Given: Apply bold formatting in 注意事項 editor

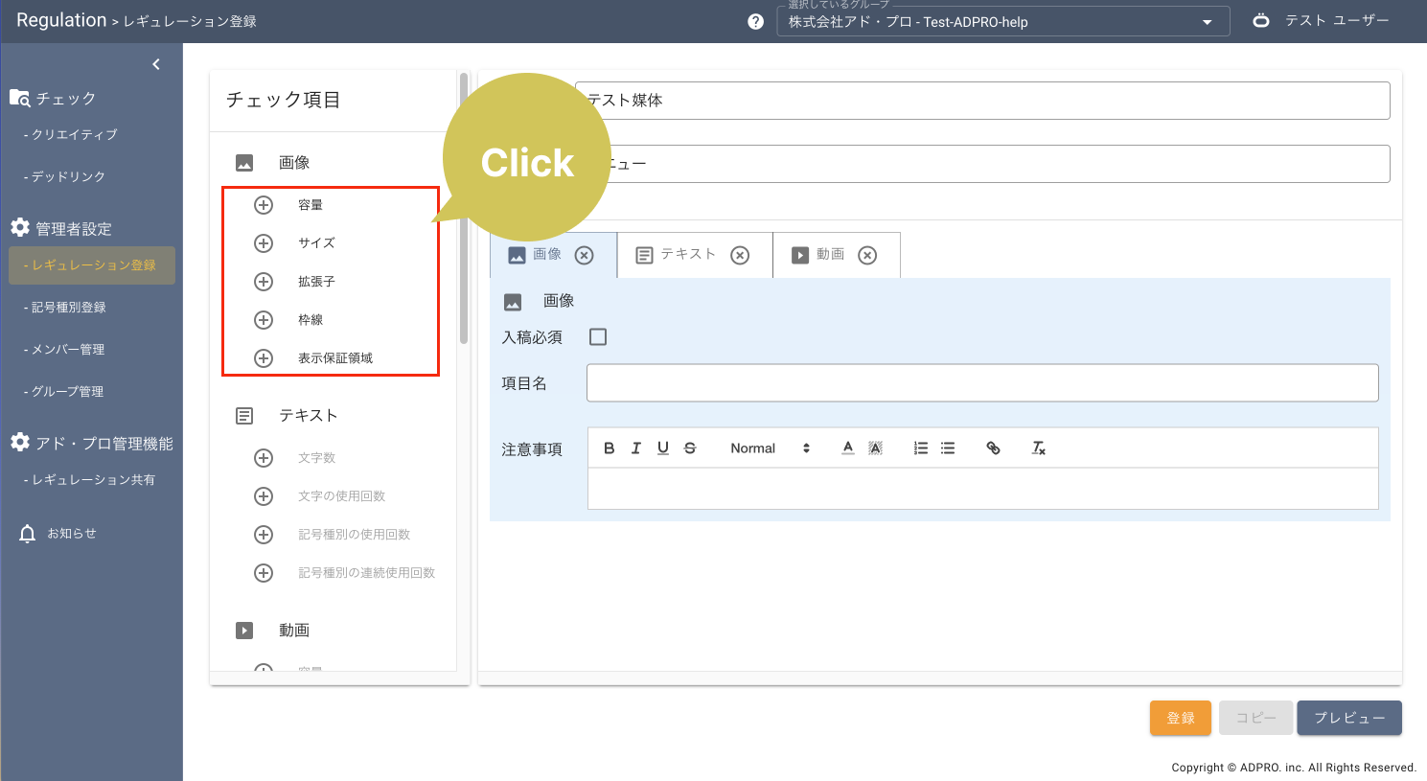Looking at the screenshot, I should (609, 448).
